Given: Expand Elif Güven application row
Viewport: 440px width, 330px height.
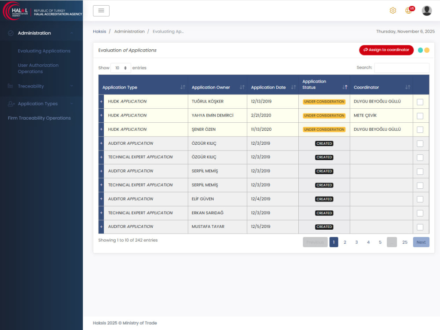Looking at the screenshot, I should pos(101,199).
